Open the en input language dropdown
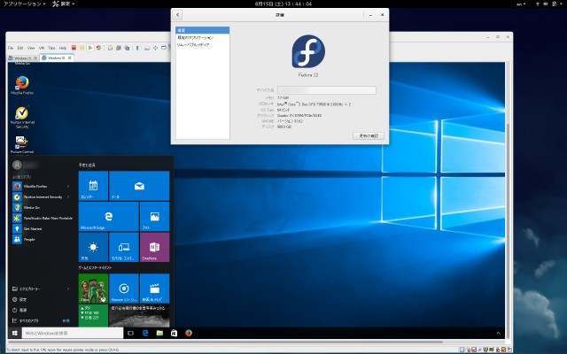The image size is (567, 354). tap(521, 4)
